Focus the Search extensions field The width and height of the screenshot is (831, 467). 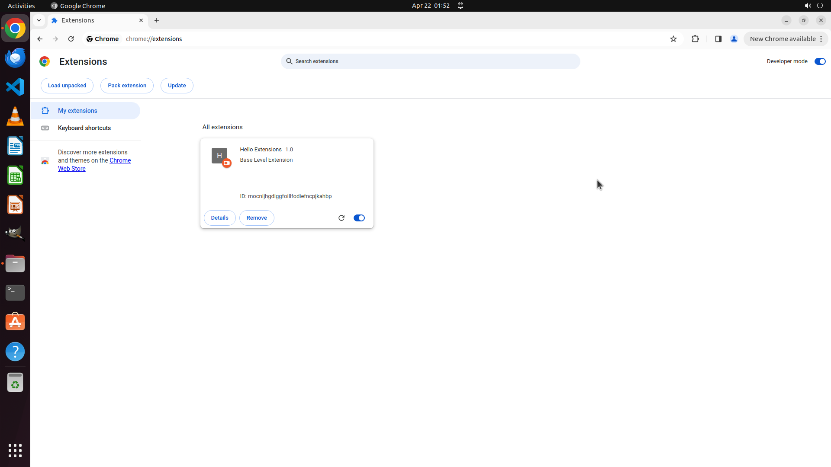coord(431,61)
